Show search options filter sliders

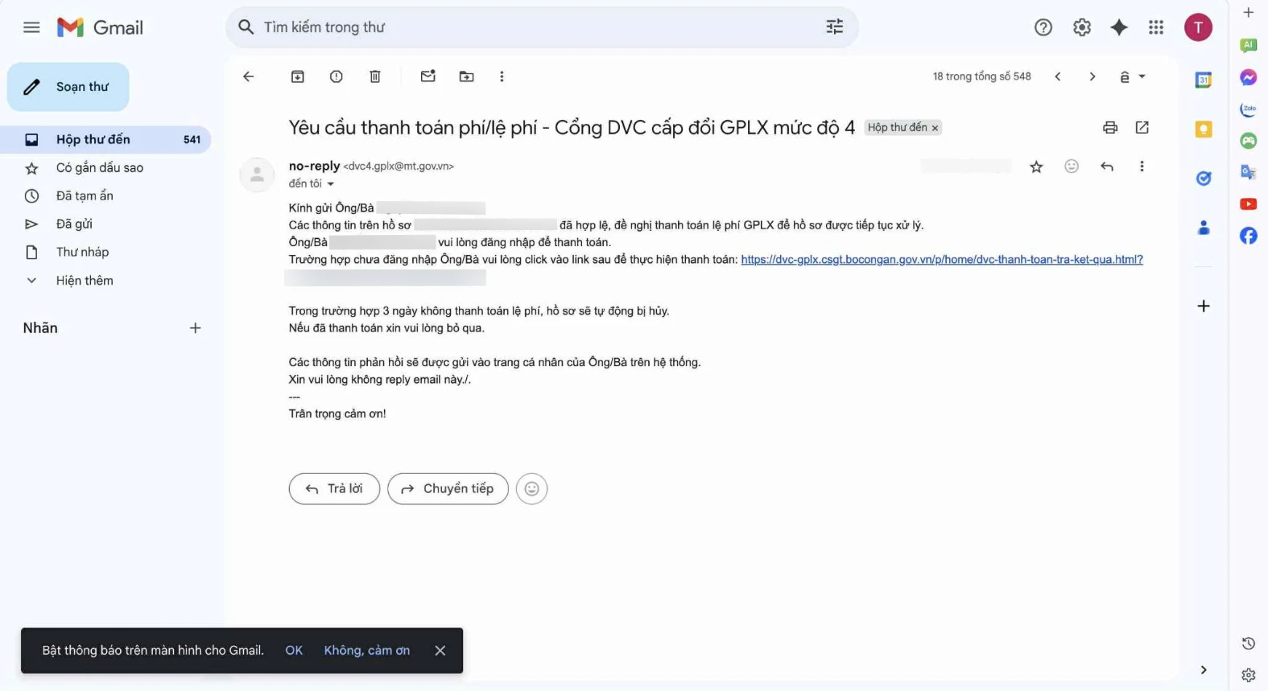coord(834,28)
